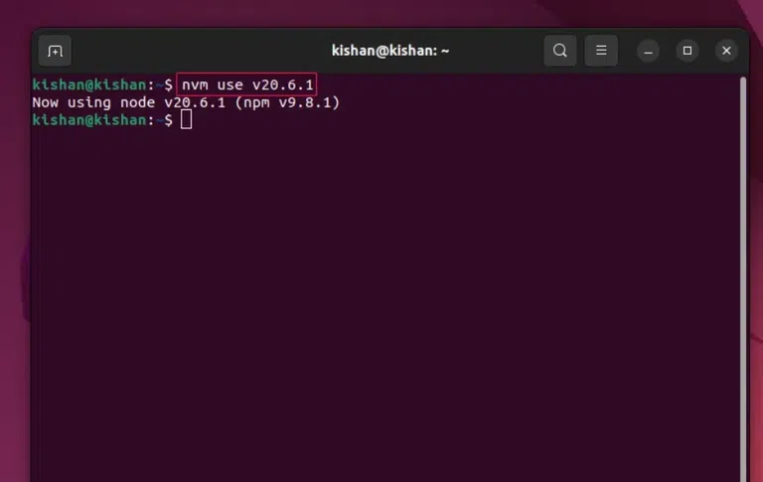Click the terminal's vertical scrollbar
The width and height of the screenshot is (763, 482).
pos(742,277)
